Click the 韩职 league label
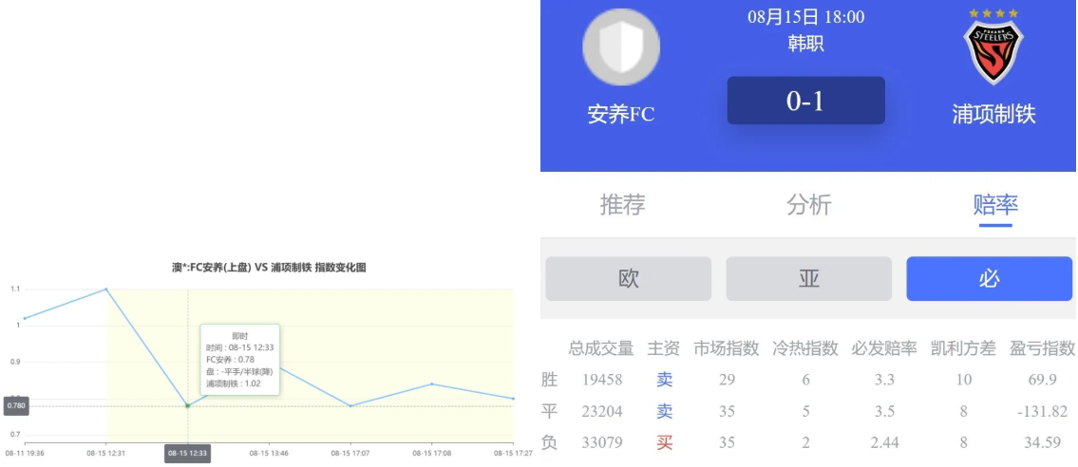Image resolution: width=1078 pixels, height=467 pixels. (805, 44)
